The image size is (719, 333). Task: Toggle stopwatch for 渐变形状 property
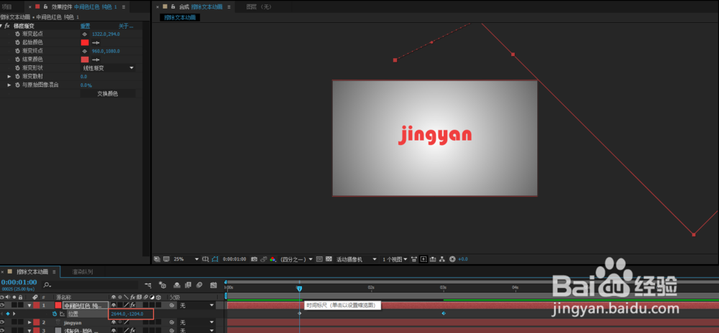point(17,67)
